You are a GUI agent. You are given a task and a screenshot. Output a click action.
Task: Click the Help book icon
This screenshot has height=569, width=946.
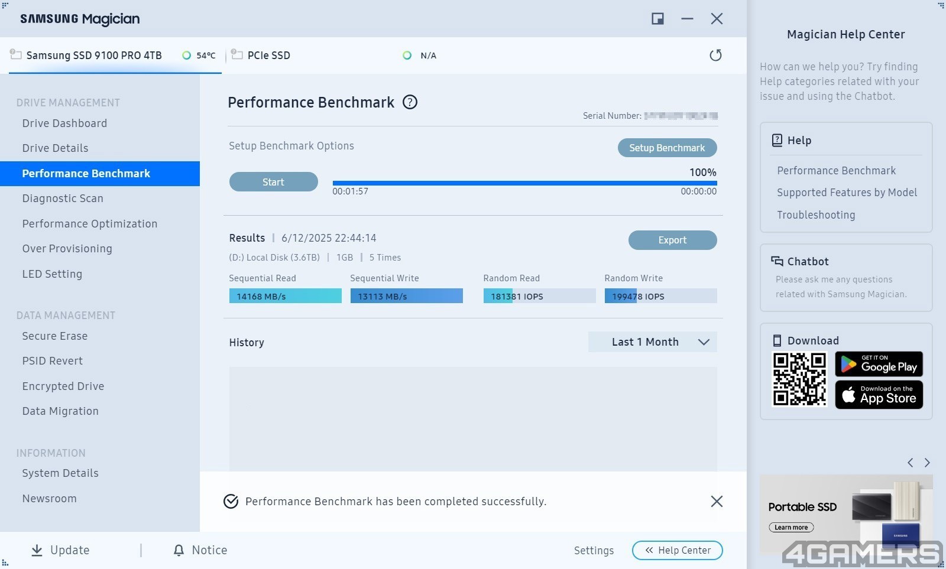pos(777,140)
